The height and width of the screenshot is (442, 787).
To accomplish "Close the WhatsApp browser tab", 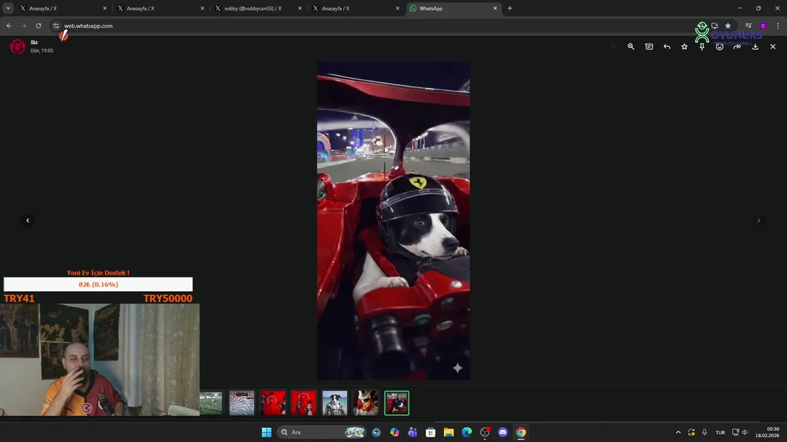I will pyautogui.click(x=495, y=9).
